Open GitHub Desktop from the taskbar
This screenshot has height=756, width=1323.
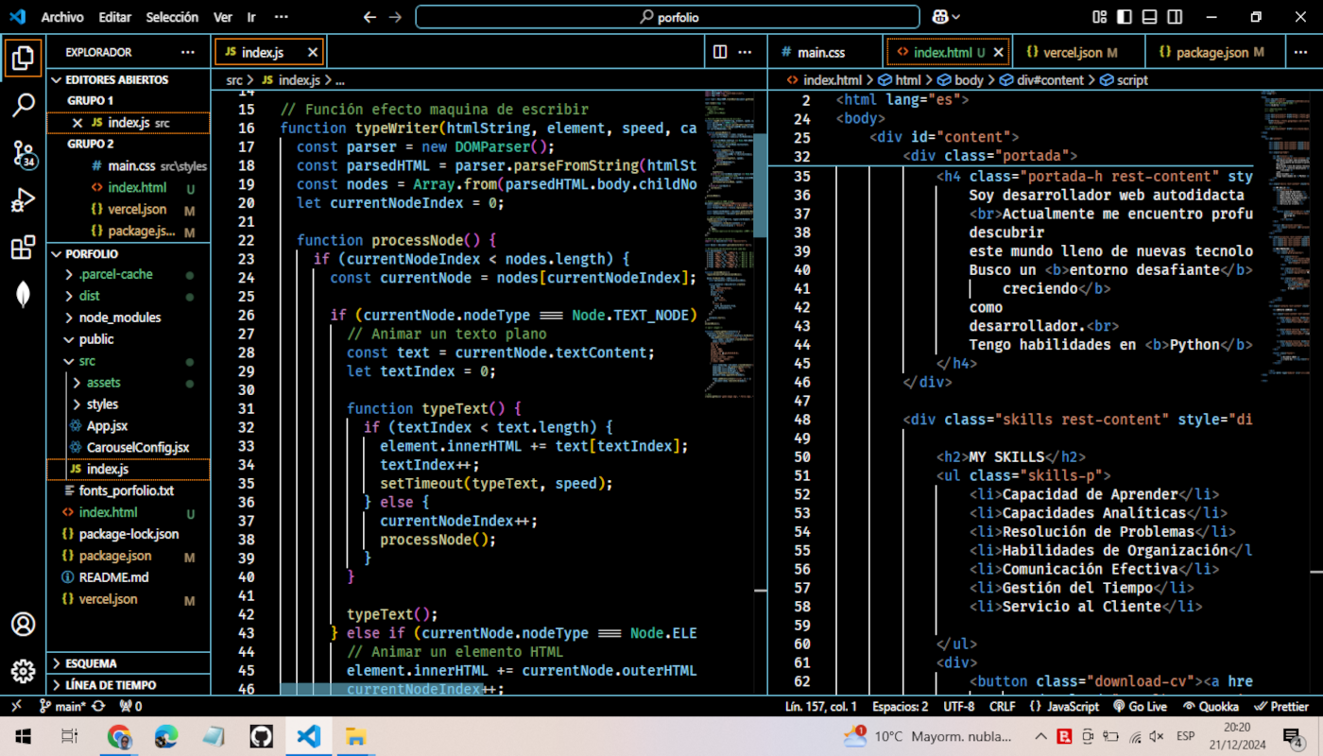tap(262, 736)
